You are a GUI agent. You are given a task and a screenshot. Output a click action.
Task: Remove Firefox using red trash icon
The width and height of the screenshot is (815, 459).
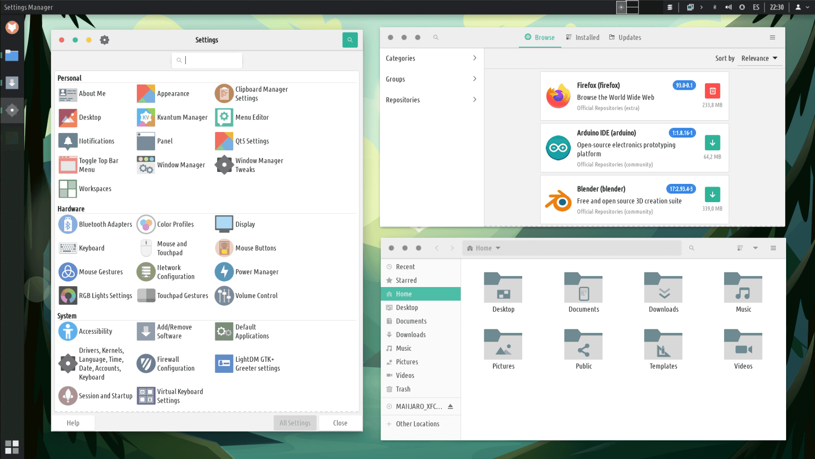pyautogui.click(x=712, y=91)
